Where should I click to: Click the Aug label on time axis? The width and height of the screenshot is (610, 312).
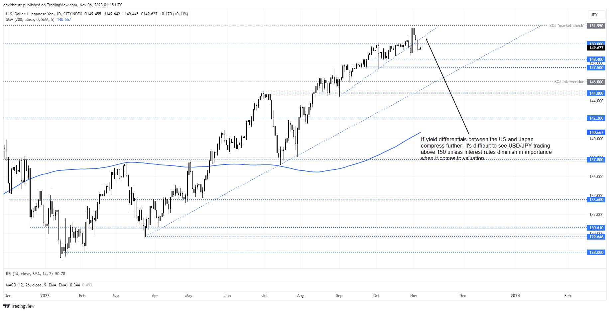(x=301, y=296)
